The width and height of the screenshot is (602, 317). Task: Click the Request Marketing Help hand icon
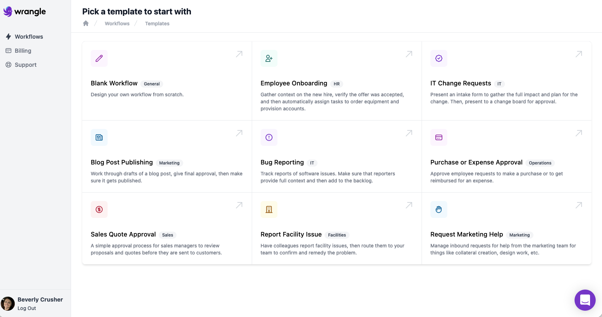click(x=439, y=209)
